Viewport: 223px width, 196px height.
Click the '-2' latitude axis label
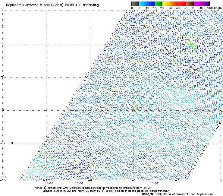click(x=2, y=43)
